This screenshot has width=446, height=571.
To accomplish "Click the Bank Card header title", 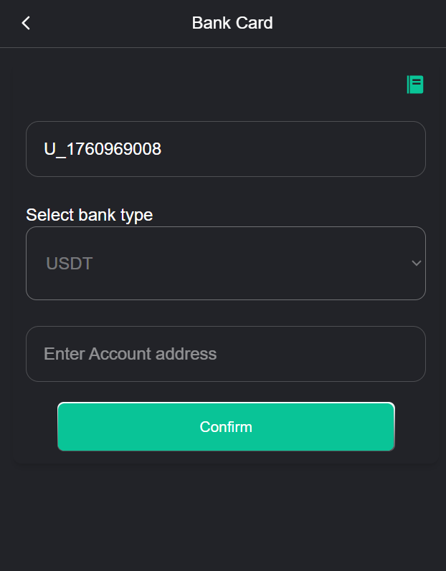I will tap(232, 23).
